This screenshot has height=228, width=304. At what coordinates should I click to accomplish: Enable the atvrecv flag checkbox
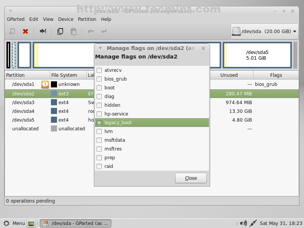[99, 70]
